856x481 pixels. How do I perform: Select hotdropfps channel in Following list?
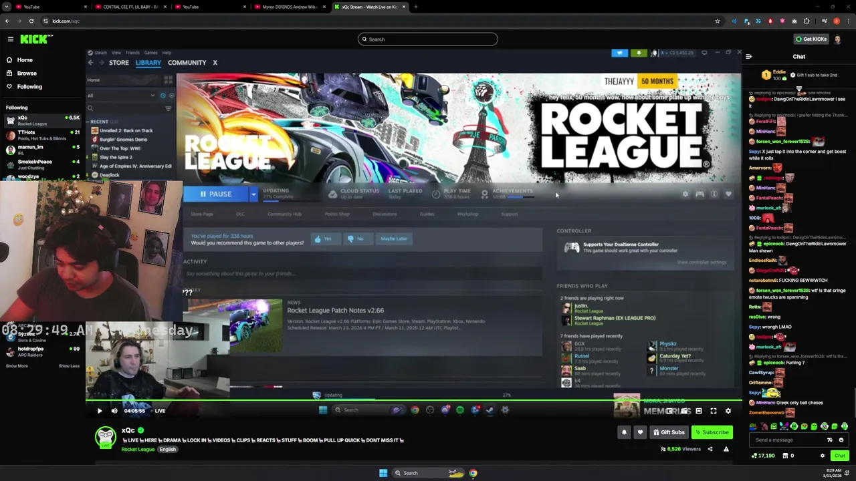[43, 351]
